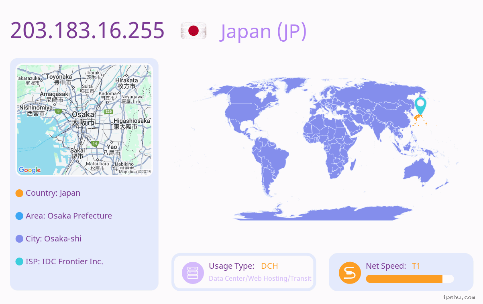Click the Net Speed label
This screenshot has width=483, height=304.
pyautogui.click(x=386, y=266)
